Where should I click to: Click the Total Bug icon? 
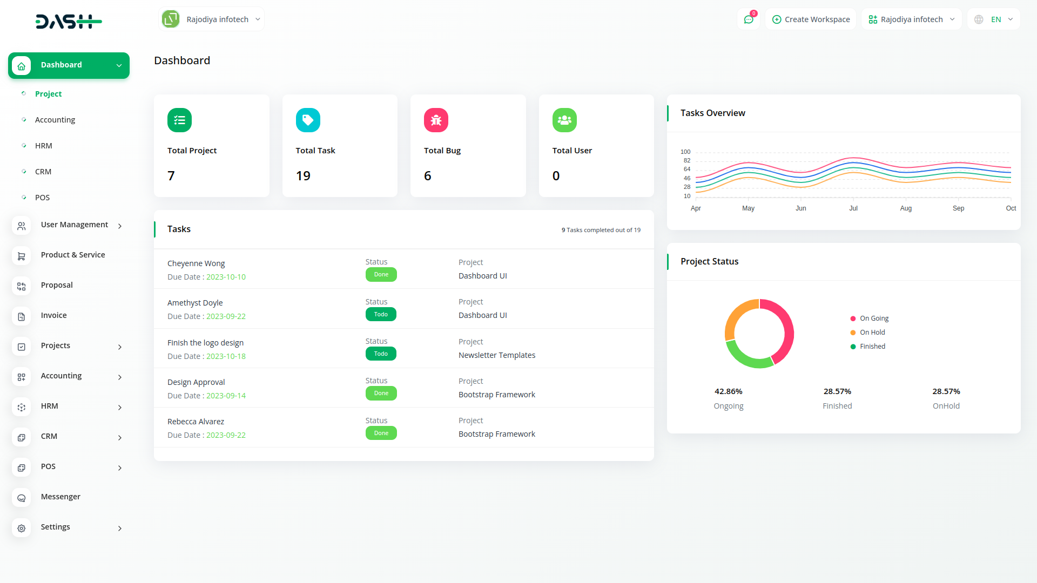(x=436, y=120)
